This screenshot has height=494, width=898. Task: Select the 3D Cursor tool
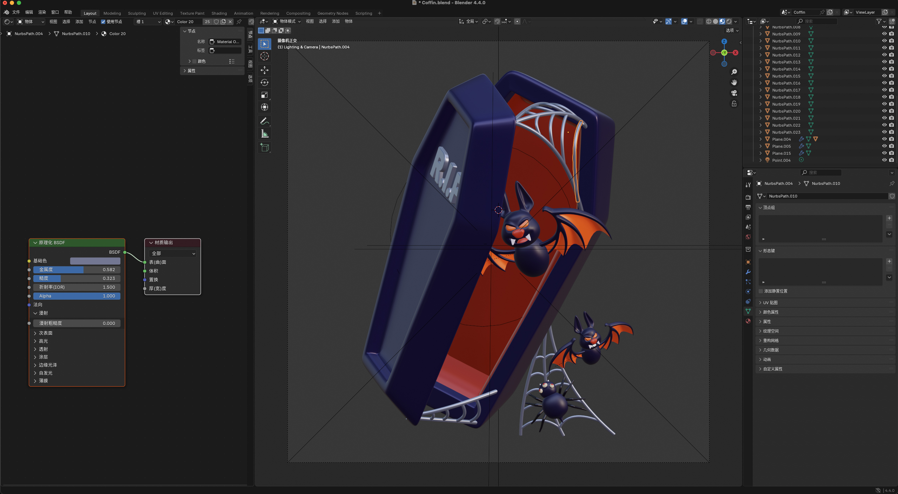tap(265, 56)
